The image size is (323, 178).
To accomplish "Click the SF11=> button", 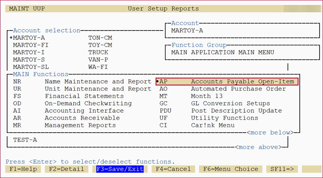I will coord(281,169).
